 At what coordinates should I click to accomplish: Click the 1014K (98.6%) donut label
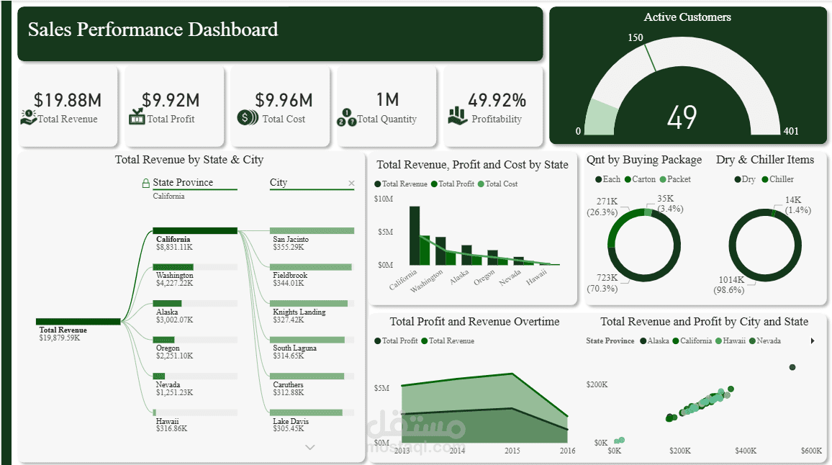(728, 285)
